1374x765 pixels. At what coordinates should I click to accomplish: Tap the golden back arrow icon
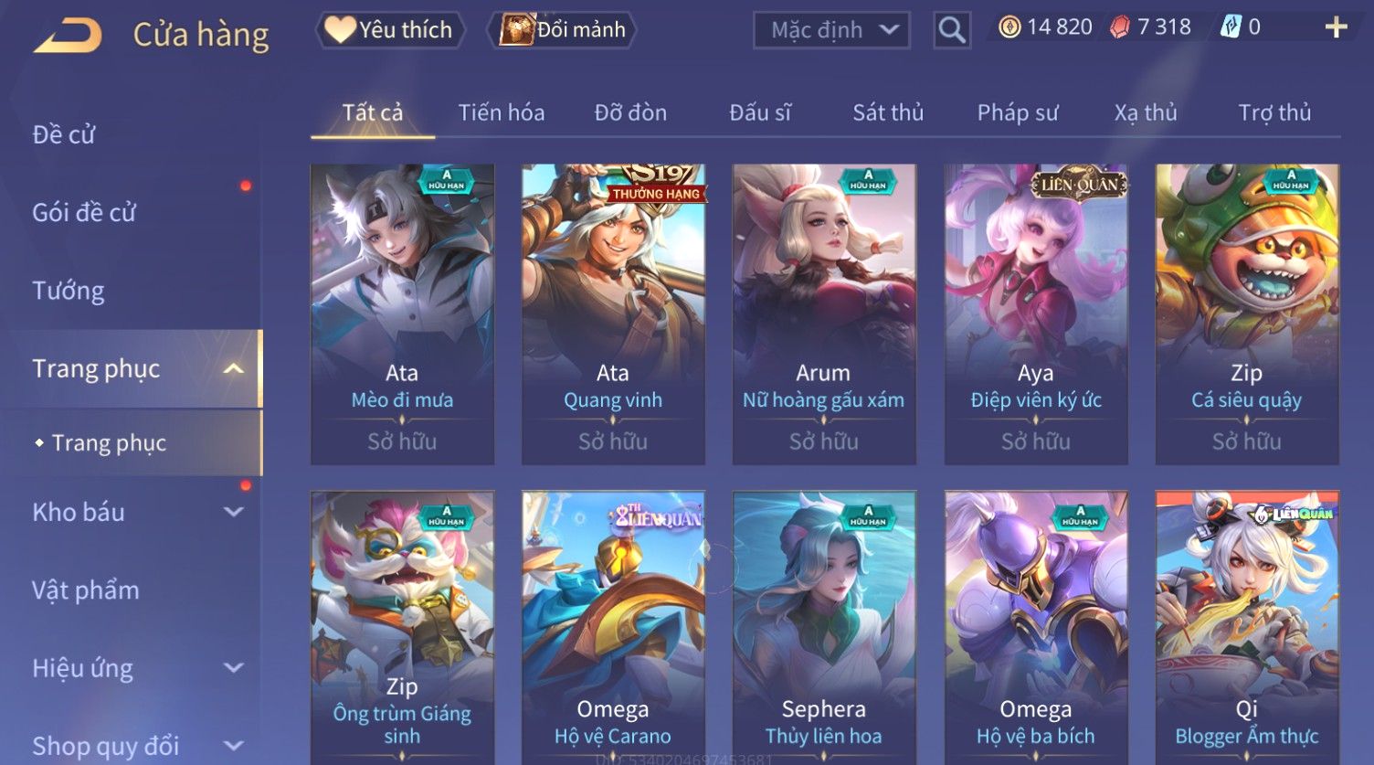[69, 36]
